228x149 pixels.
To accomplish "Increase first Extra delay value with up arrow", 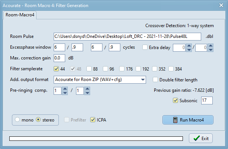I will (x=189, y=46).
